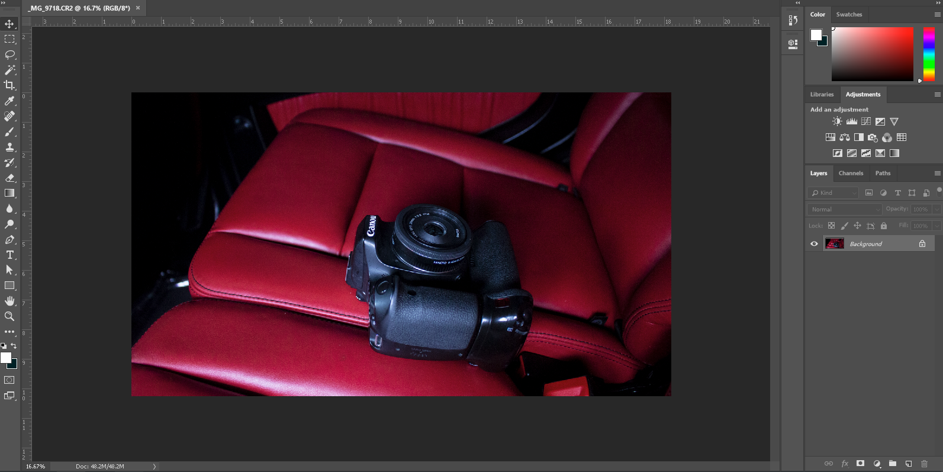Toggle lock transparent pixels option
This screenshot has height=472, width=943.
coord(831,226)
